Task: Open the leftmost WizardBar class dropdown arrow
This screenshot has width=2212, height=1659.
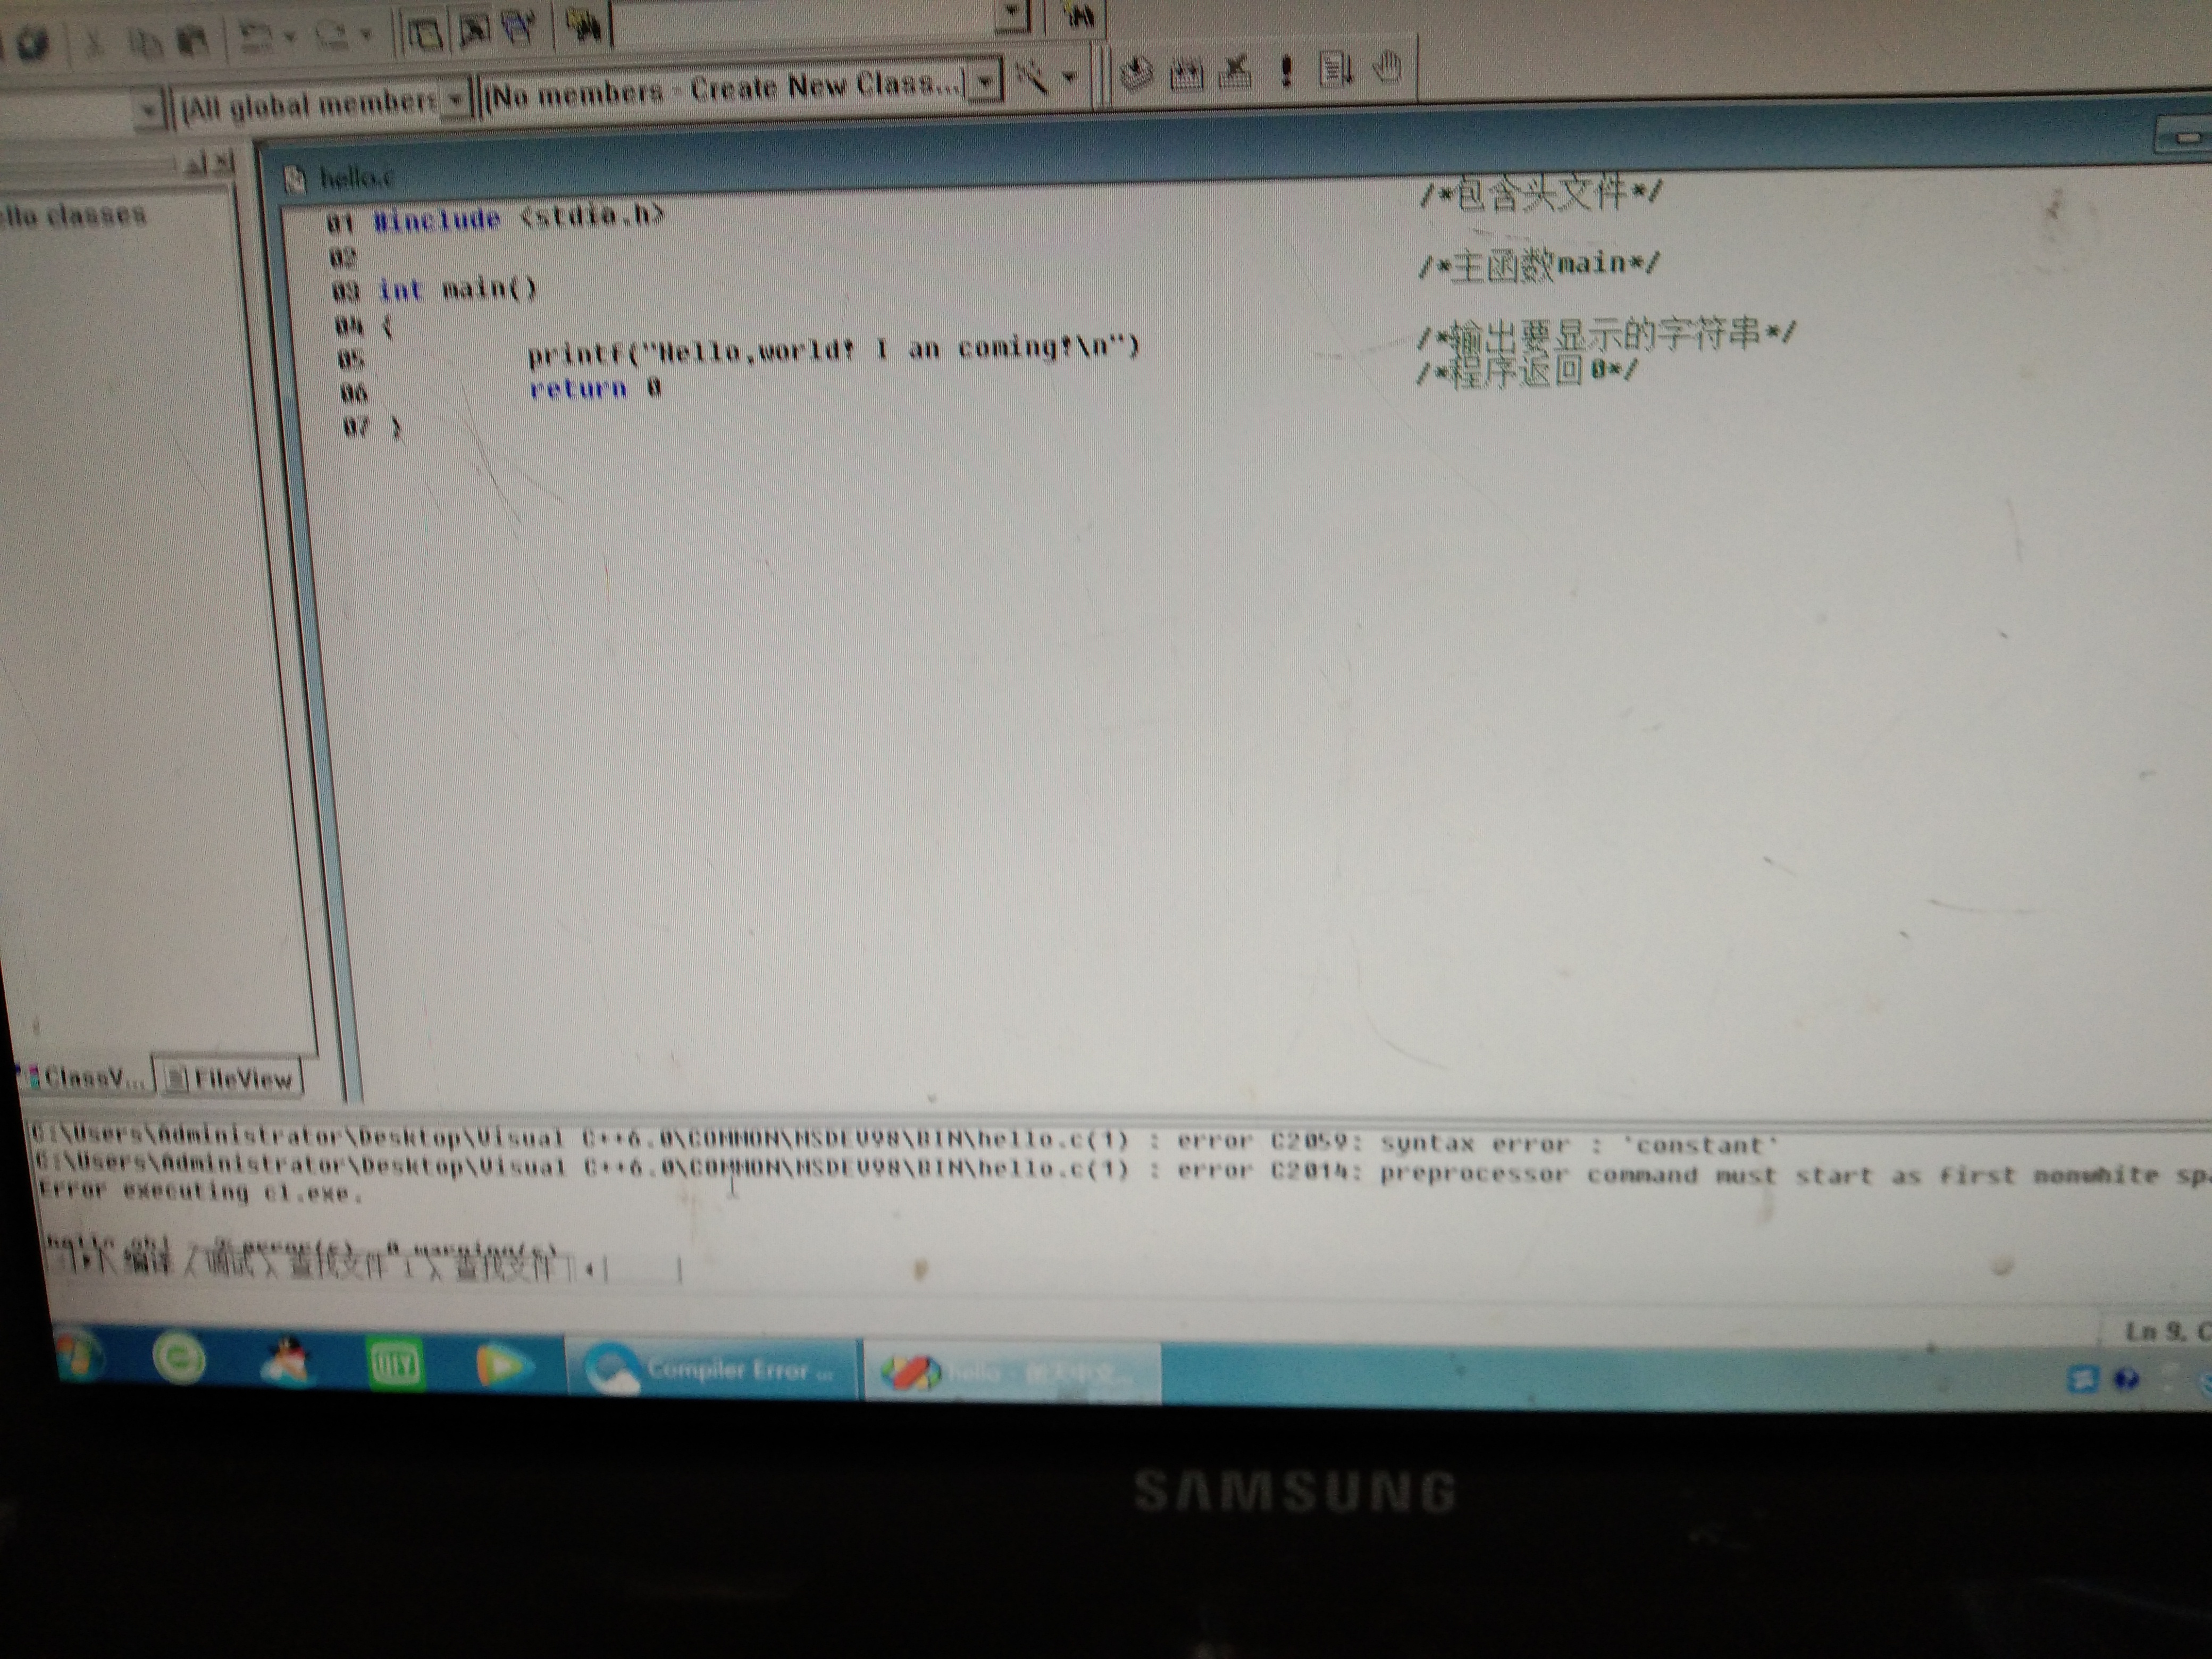Action: tap(149, 109)
